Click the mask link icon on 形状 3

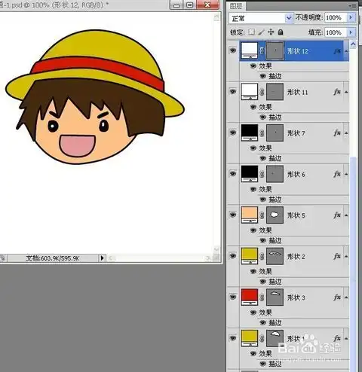[x=262, y=297]
